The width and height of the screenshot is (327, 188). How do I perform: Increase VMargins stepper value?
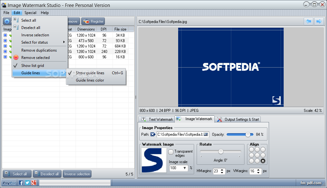pos(258,170)
